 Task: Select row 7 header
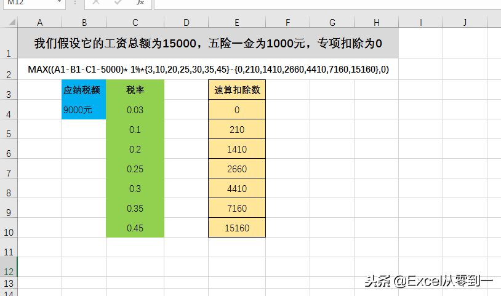pyautogui.click(x=9, y=169)
